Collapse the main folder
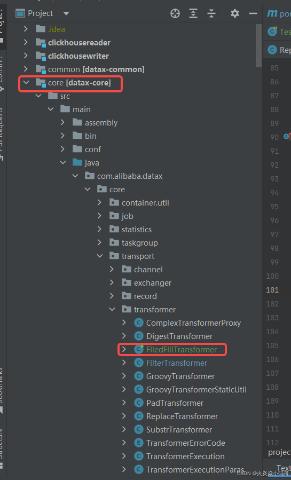 51,109
